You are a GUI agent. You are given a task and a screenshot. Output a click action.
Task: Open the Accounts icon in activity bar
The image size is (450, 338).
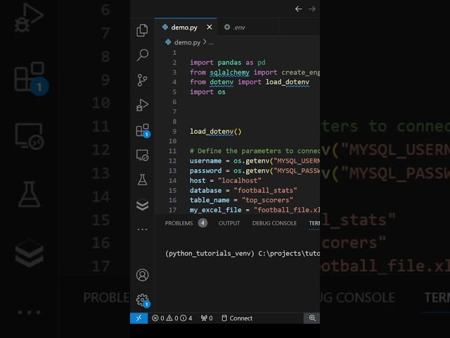pyautogui.click(x=143, y=275)
